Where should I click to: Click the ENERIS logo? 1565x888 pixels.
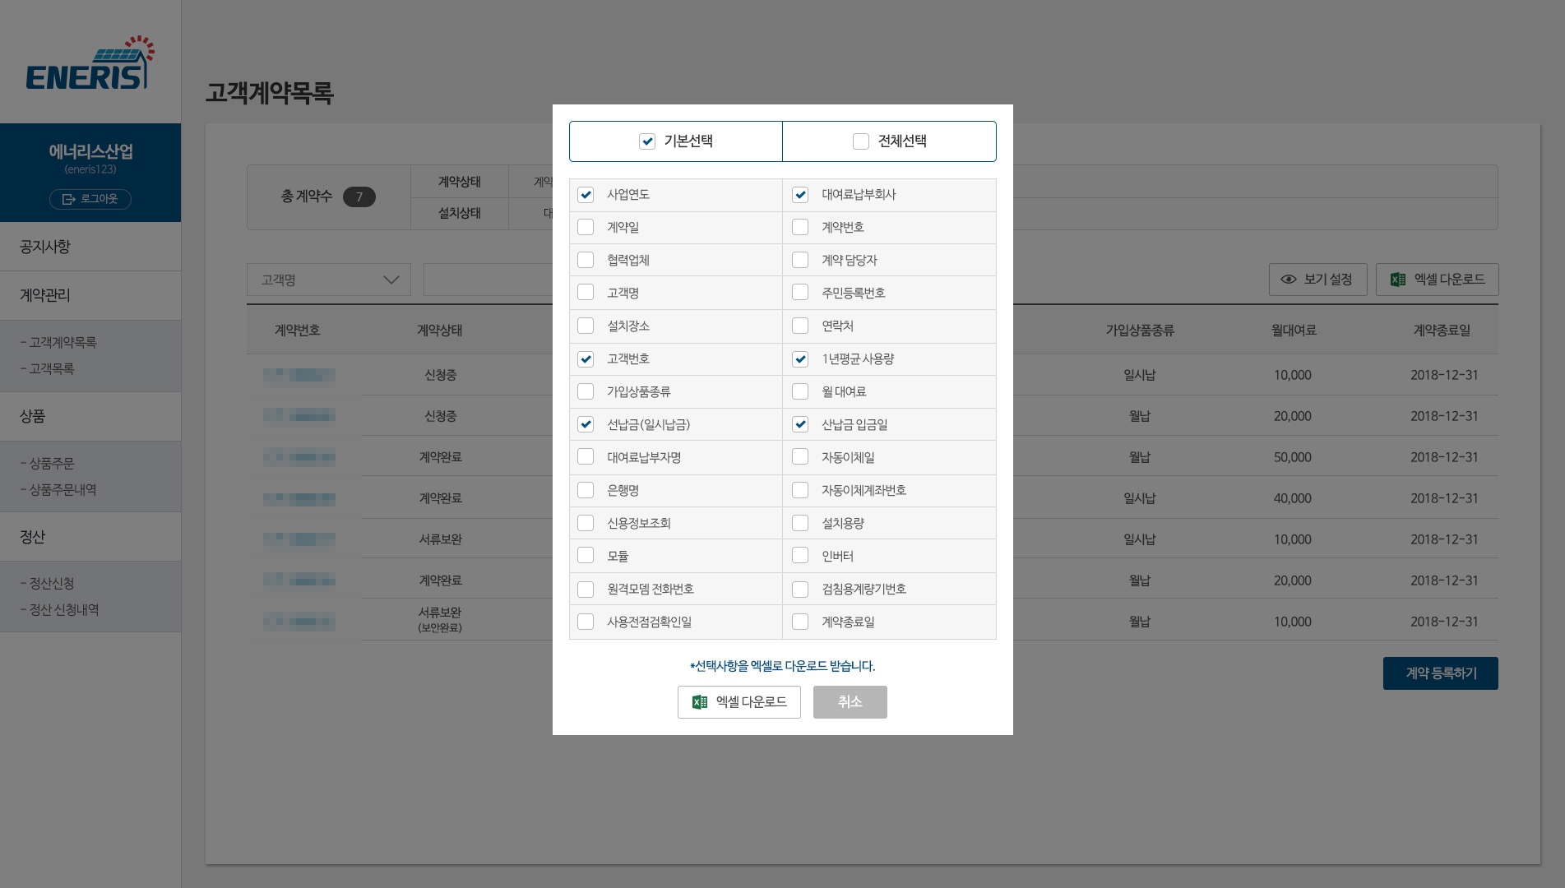90,64
